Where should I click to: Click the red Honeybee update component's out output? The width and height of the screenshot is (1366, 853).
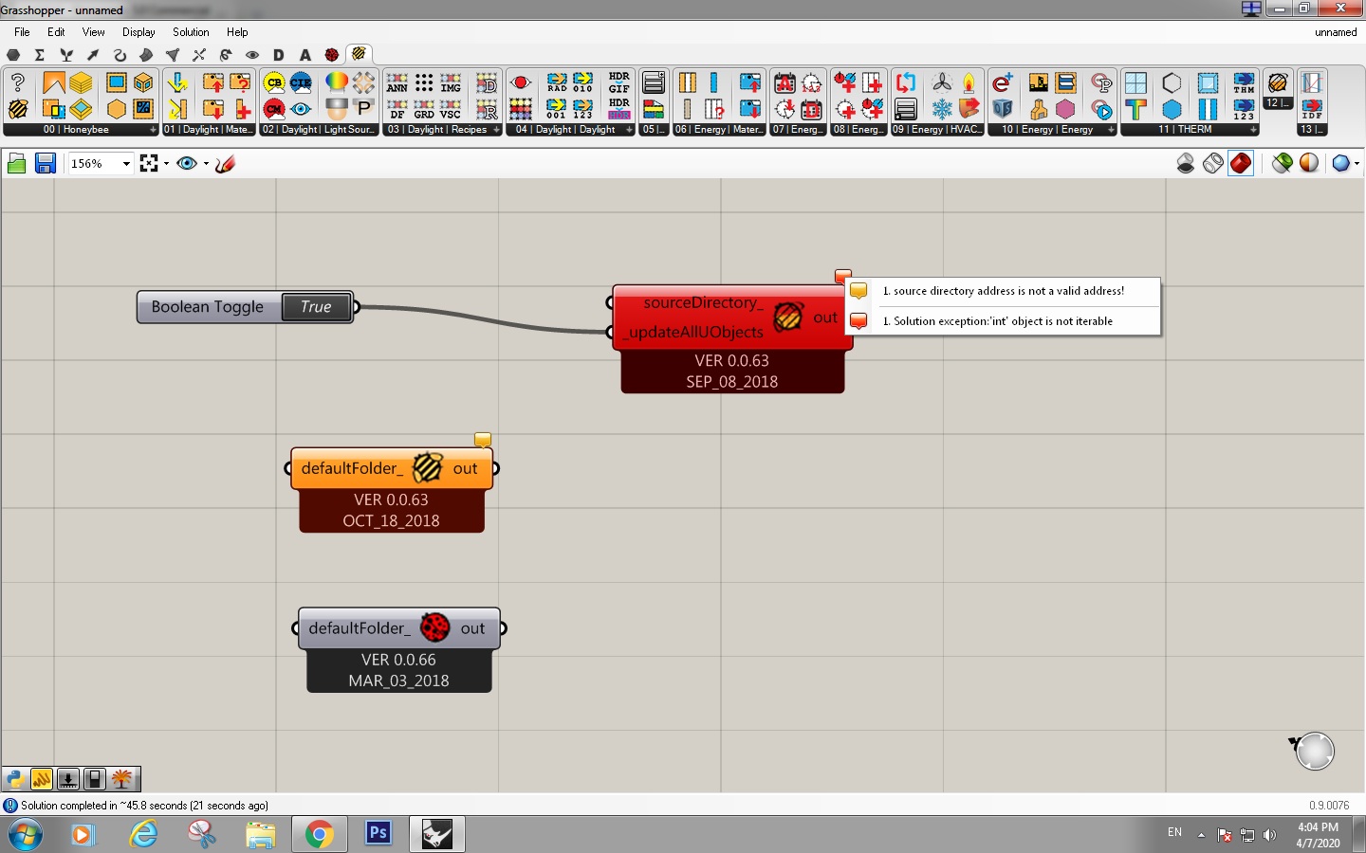825,318
